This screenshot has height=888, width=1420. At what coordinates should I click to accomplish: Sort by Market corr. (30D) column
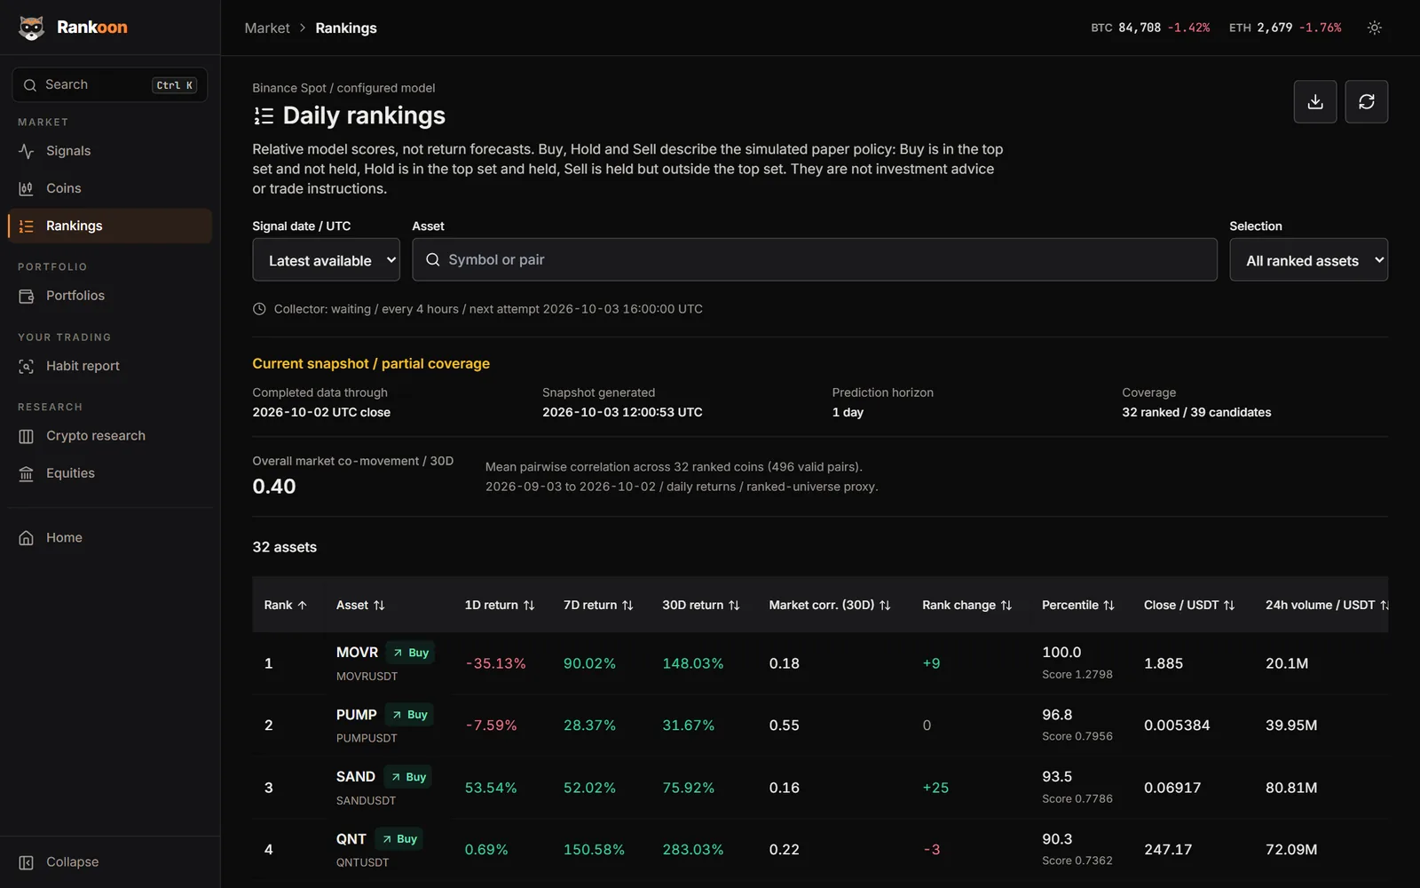point(830,605)
